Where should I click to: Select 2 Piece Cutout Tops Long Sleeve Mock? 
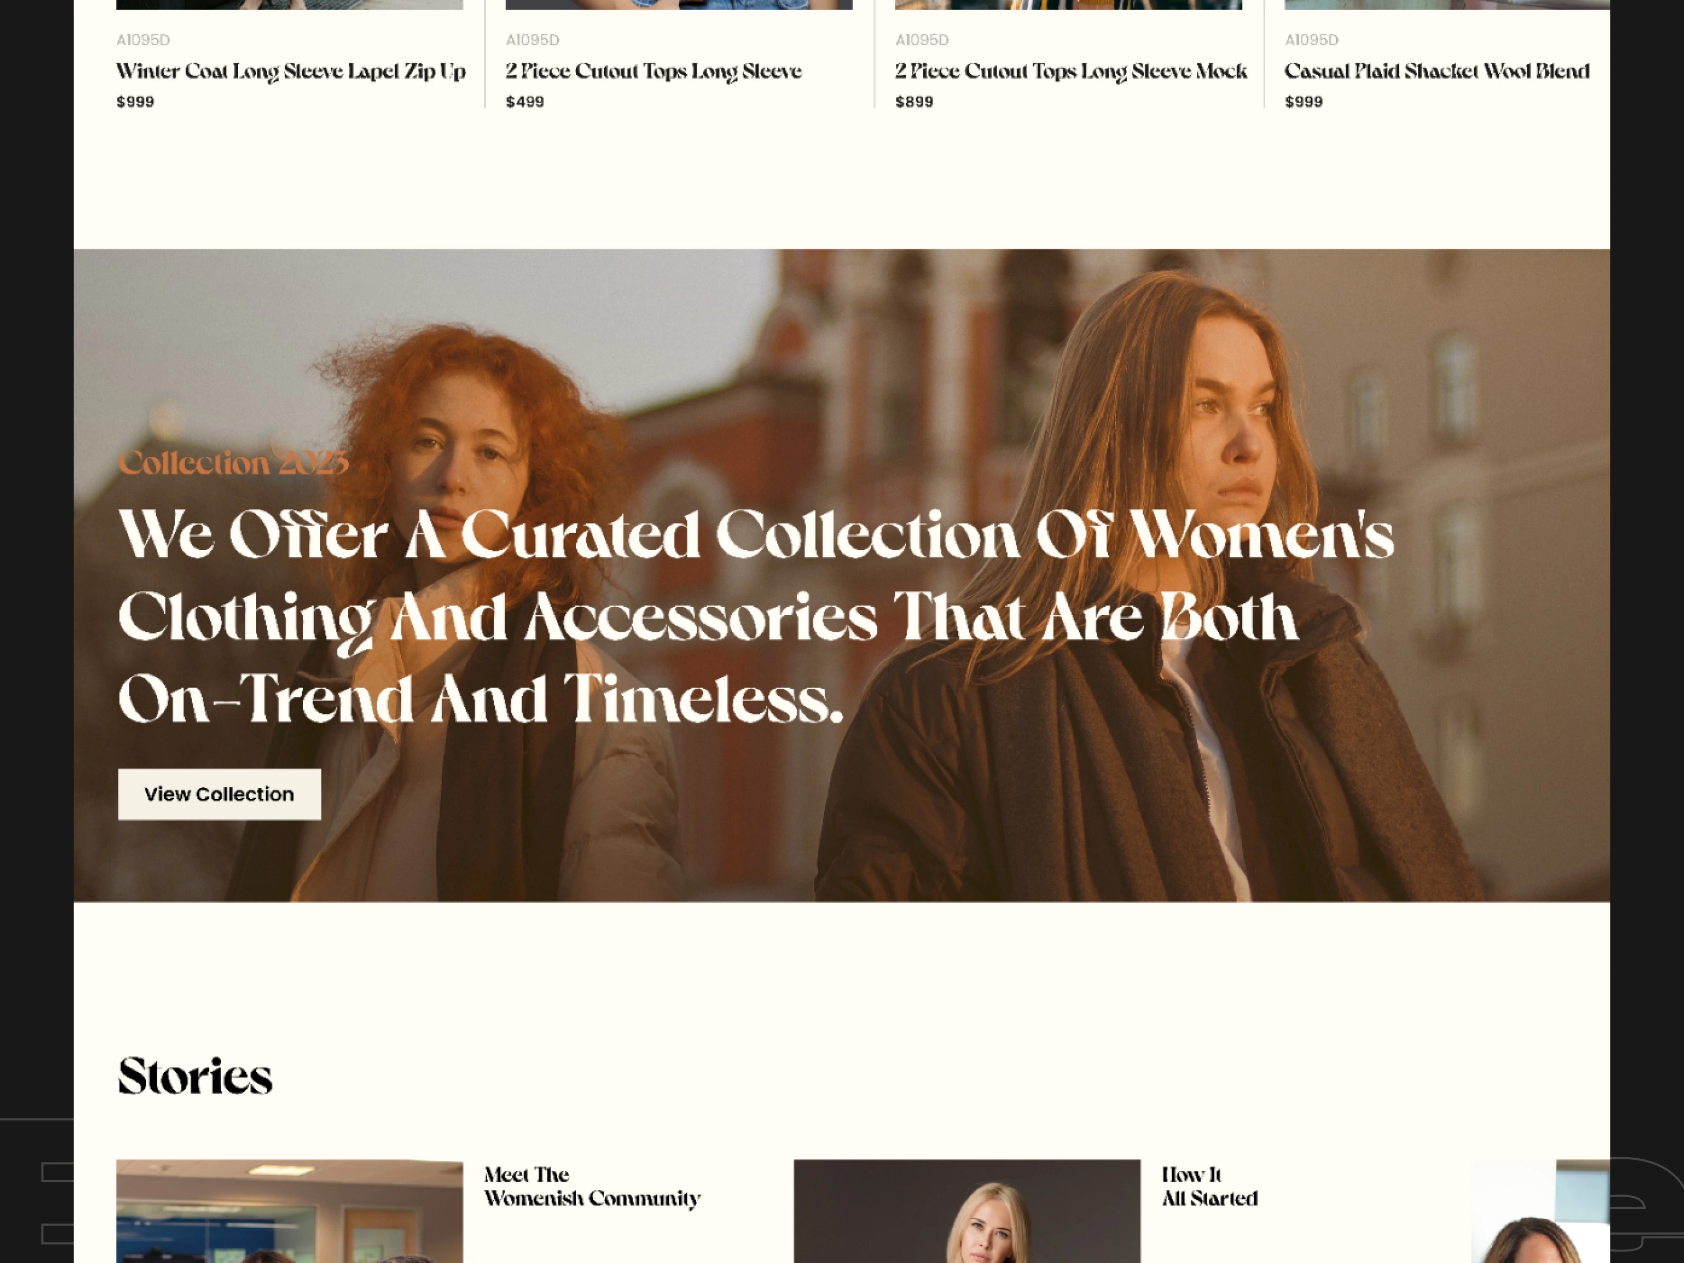pos(1070,72)
